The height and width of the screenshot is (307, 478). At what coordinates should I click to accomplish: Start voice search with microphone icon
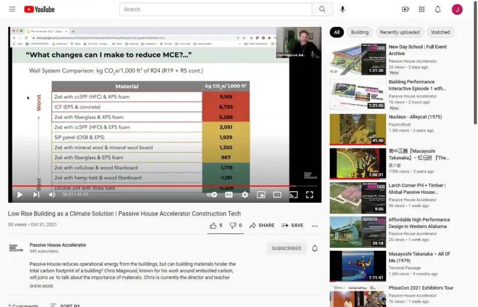343,9
